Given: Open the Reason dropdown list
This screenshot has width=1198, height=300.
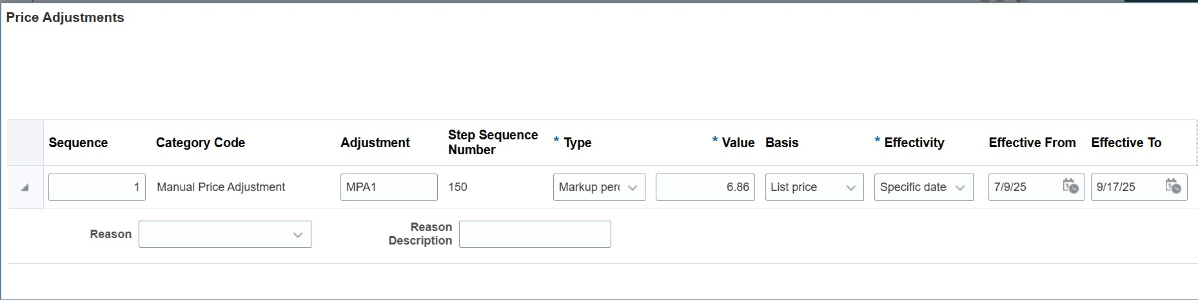Looking at the screenshot, I should [224, 234].
